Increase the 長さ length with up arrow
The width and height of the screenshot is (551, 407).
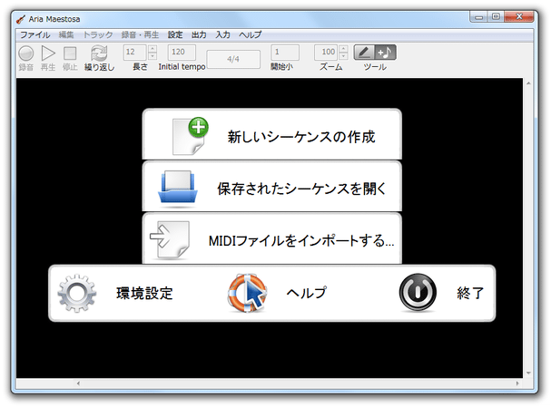(x=153, y=48)
